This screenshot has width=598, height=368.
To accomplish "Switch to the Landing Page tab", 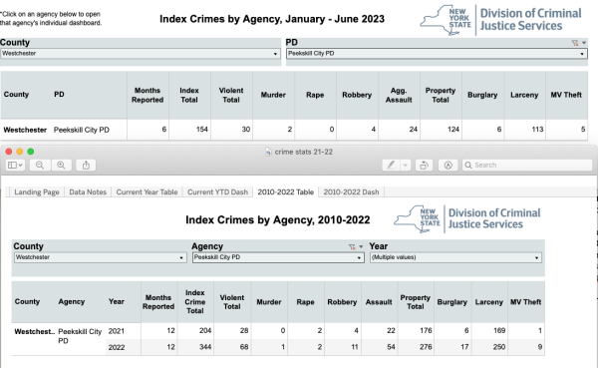I will [37, 192].
